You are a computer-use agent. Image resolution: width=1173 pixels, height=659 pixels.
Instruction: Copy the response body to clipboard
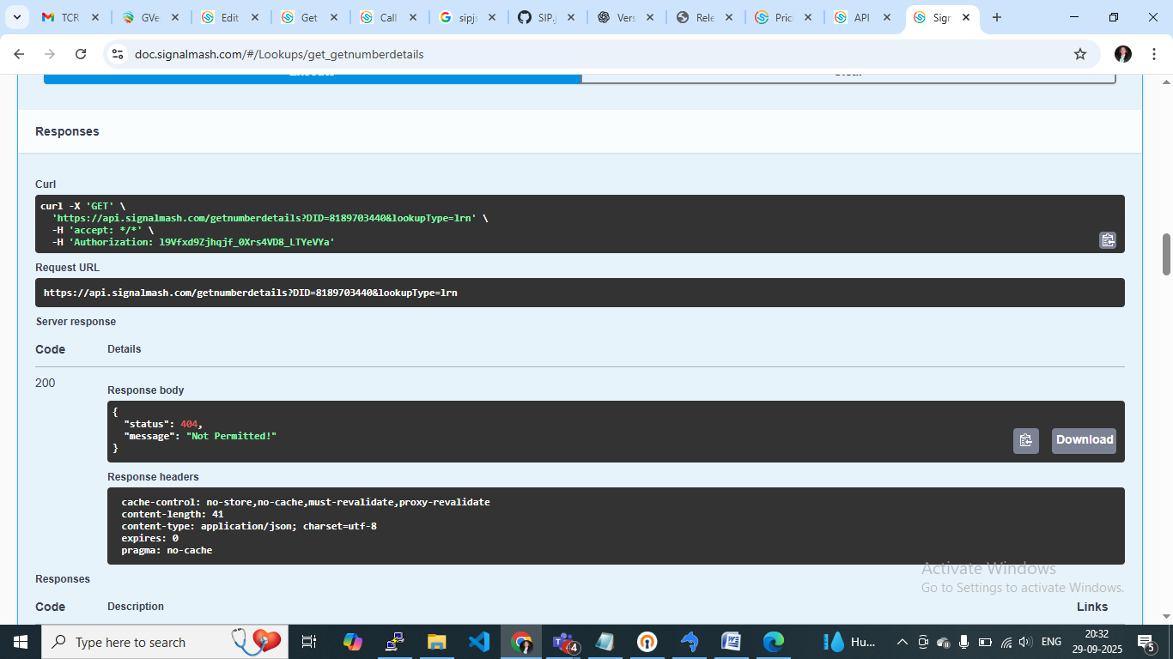pyautogui.click(x=1025, y=440)
